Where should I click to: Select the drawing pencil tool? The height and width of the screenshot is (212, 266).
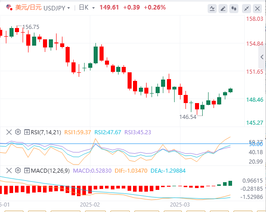click(223, 9)
